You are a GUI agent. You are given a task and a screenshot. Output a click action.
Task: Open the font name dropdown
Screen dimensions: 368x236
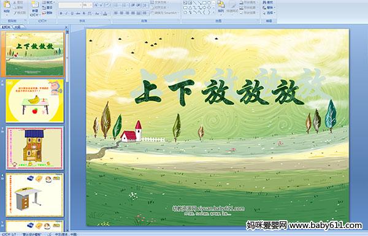(80, 5)
